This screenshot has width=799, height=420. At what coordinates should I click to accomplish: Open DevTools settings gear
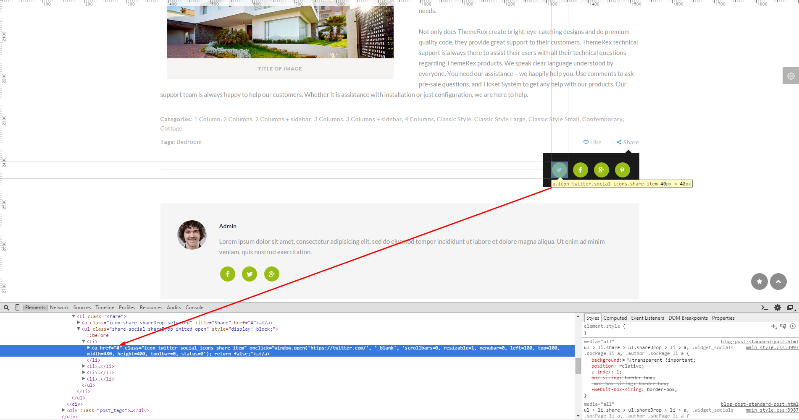[778, 308]
